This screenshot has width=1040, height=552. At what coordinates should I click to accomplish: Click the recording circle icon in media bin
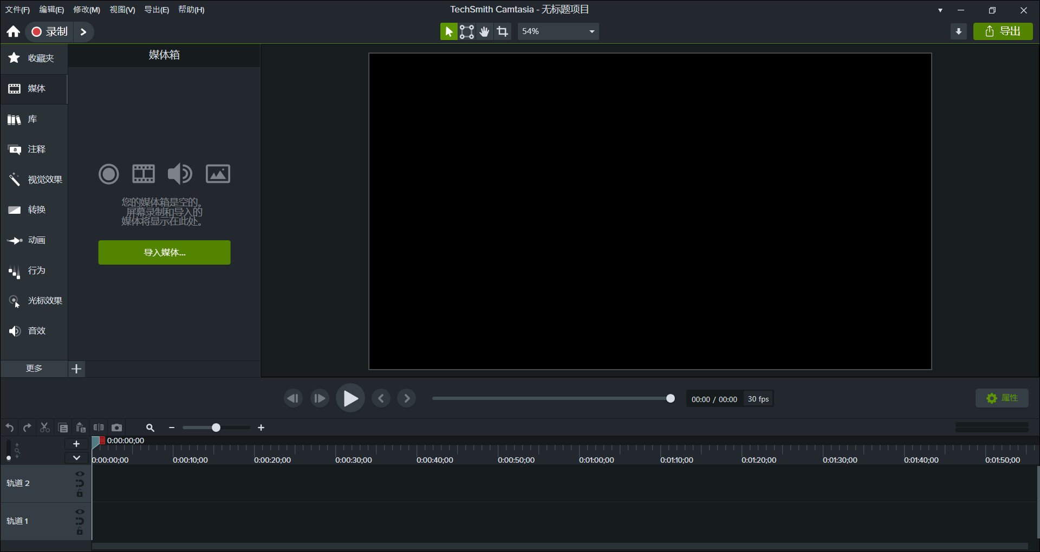pos(109,174)
